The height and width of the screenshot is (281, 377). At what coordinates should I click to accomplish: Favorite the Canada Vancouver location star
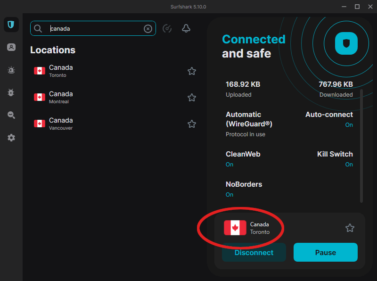click(192, 124)
